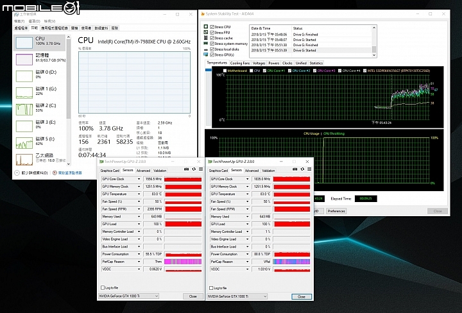Viewport: 462px width, 313px height.
Task: Select the 磁碟 5 (I:) disk thumbnail
Action: (24, 143)
